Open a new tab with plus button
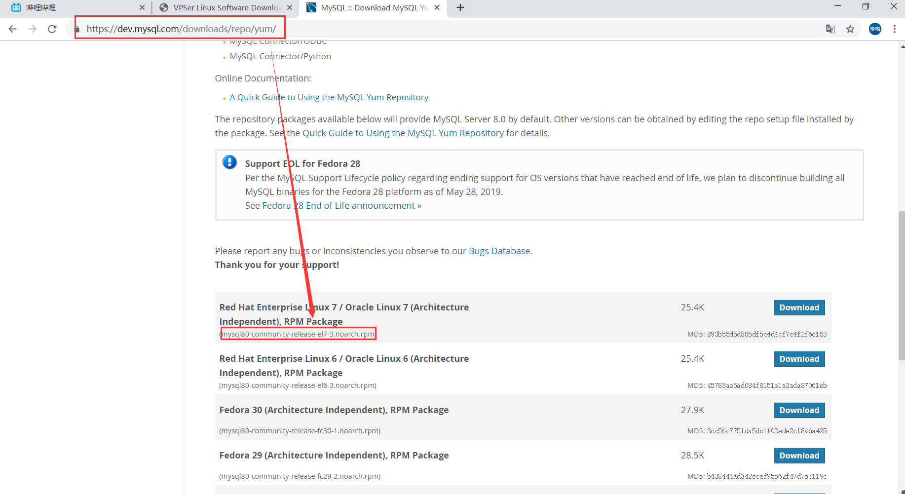This screenshot has width=905, height=494. 460,7
